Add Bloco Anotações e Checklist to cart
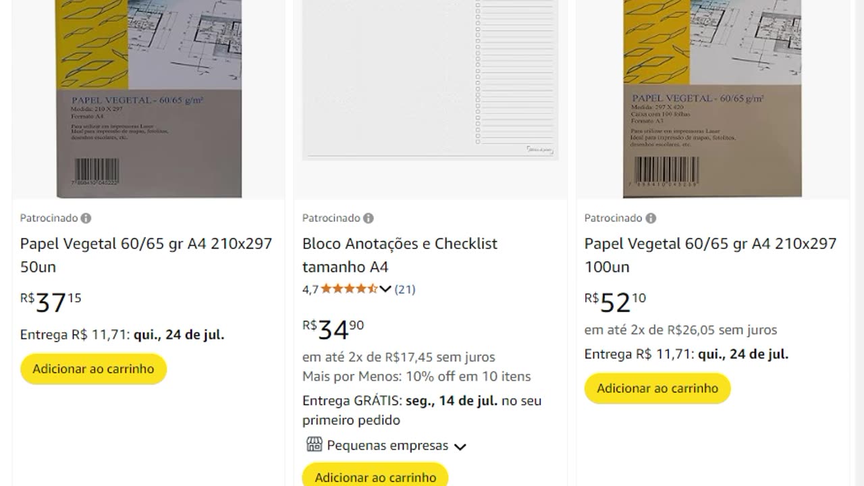Viewport: 864px width, 486px height. tap(375, 476)
